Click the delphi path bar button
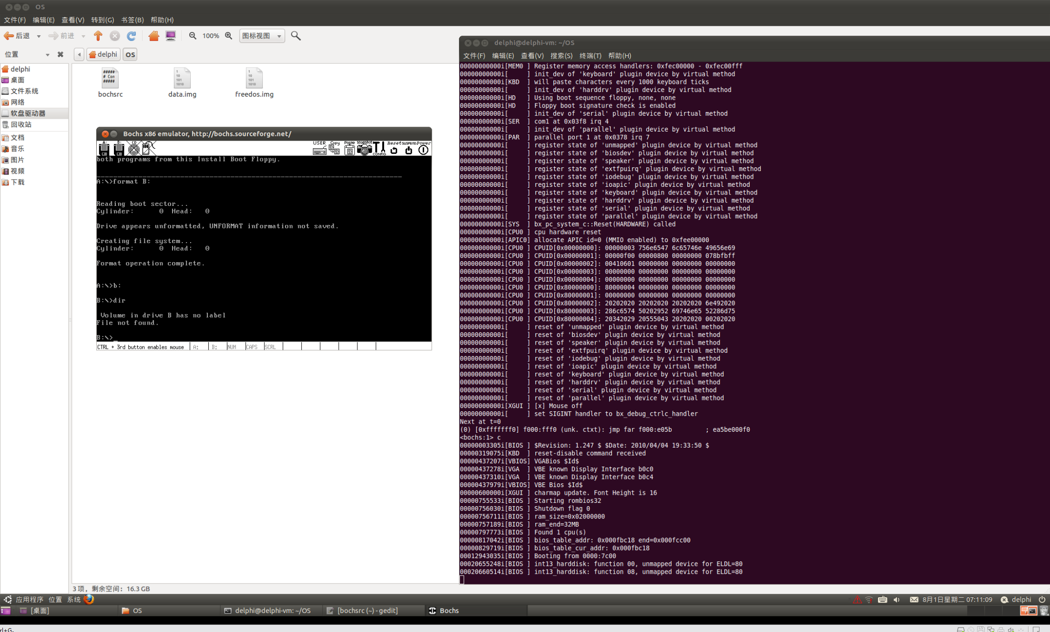The image size is (1050, 632). [x=103, y=54]
